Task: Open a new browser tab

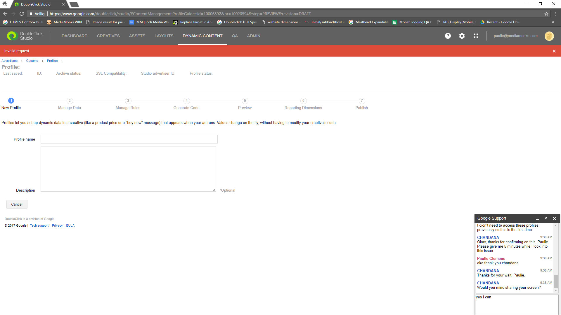Action: click(x=74, y=4)
